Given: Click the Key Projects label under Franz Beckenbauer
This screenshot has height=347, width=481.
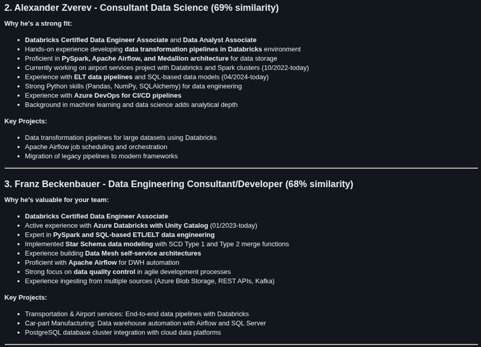Looking at the screenshot, I should click(x=25, y=297).
